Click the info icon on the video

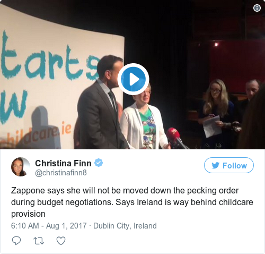[x=257, y=8]
